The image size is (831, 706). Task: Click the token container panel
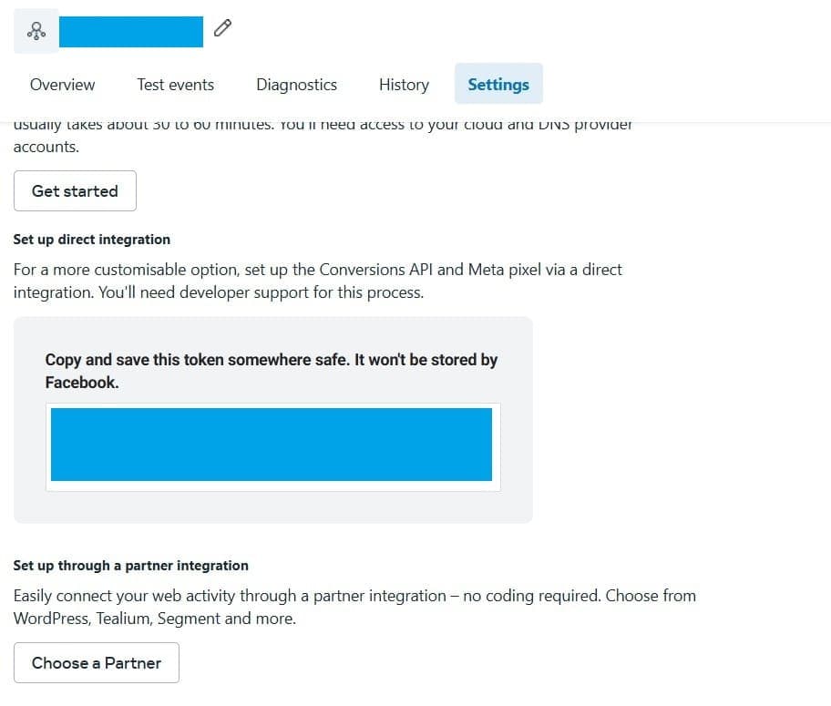272,419
